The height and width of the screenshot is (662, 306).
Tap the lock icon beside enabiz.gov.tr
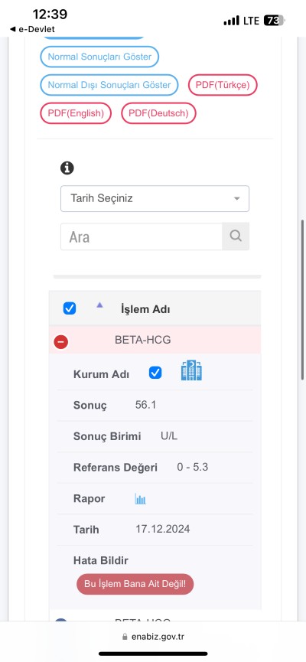(x=125, y=637)
